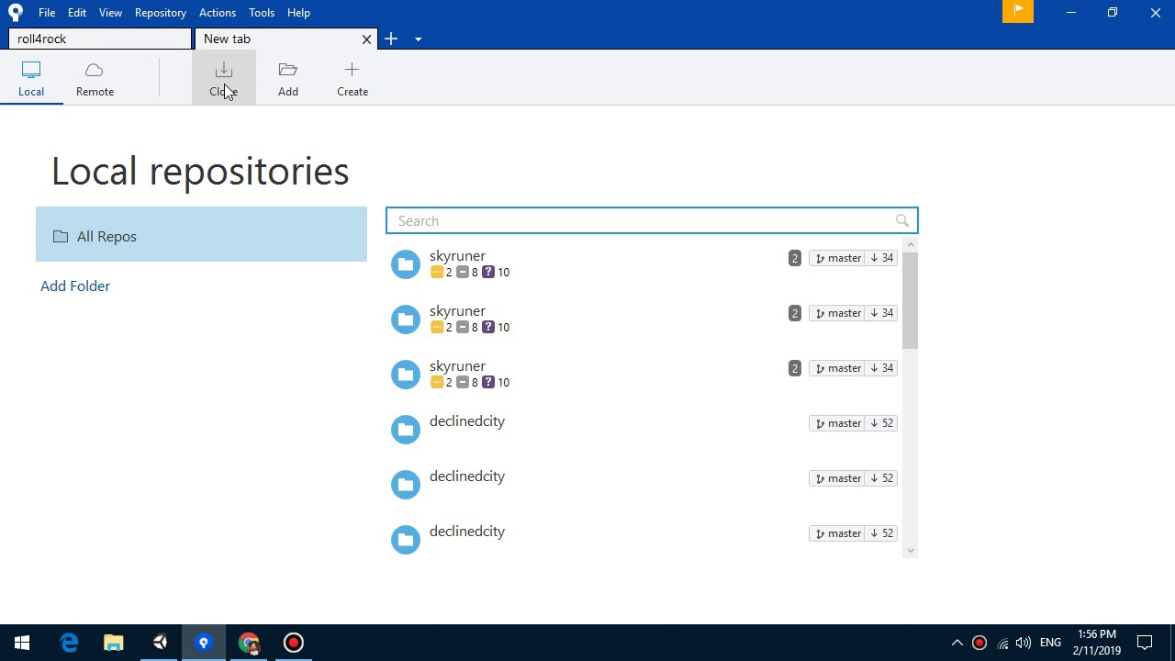This screenshot has width=1175, height=661.
Task: Click the repository list scrollbar thumb
Action: [910, 299]
